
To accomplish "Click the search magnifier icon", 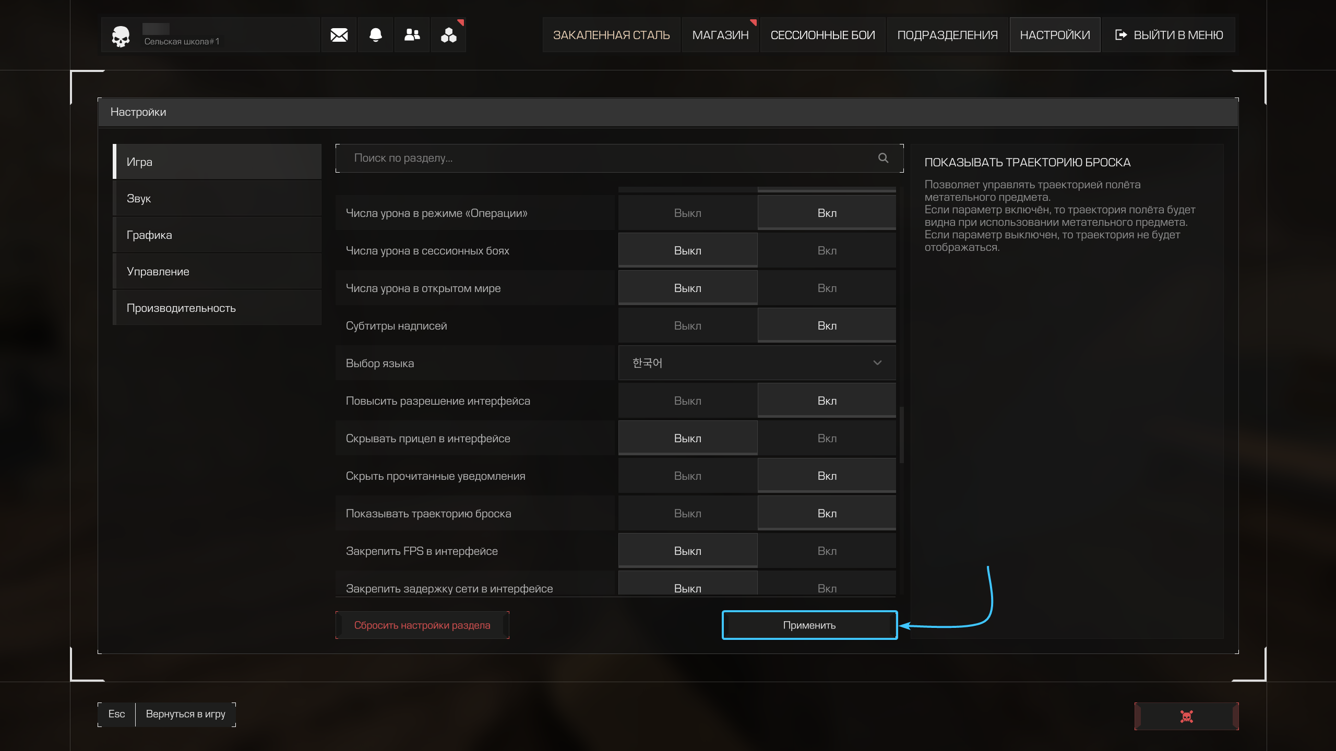I will pyautogui.click(x=883, y=158).
